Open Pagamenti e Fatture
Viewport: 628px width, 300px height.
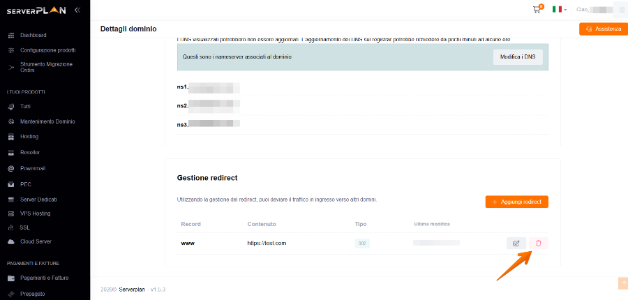tap(45, 278)
